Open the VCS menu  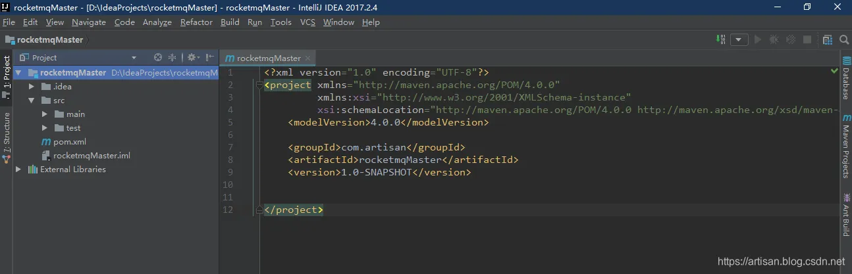(x=307, y=22)
